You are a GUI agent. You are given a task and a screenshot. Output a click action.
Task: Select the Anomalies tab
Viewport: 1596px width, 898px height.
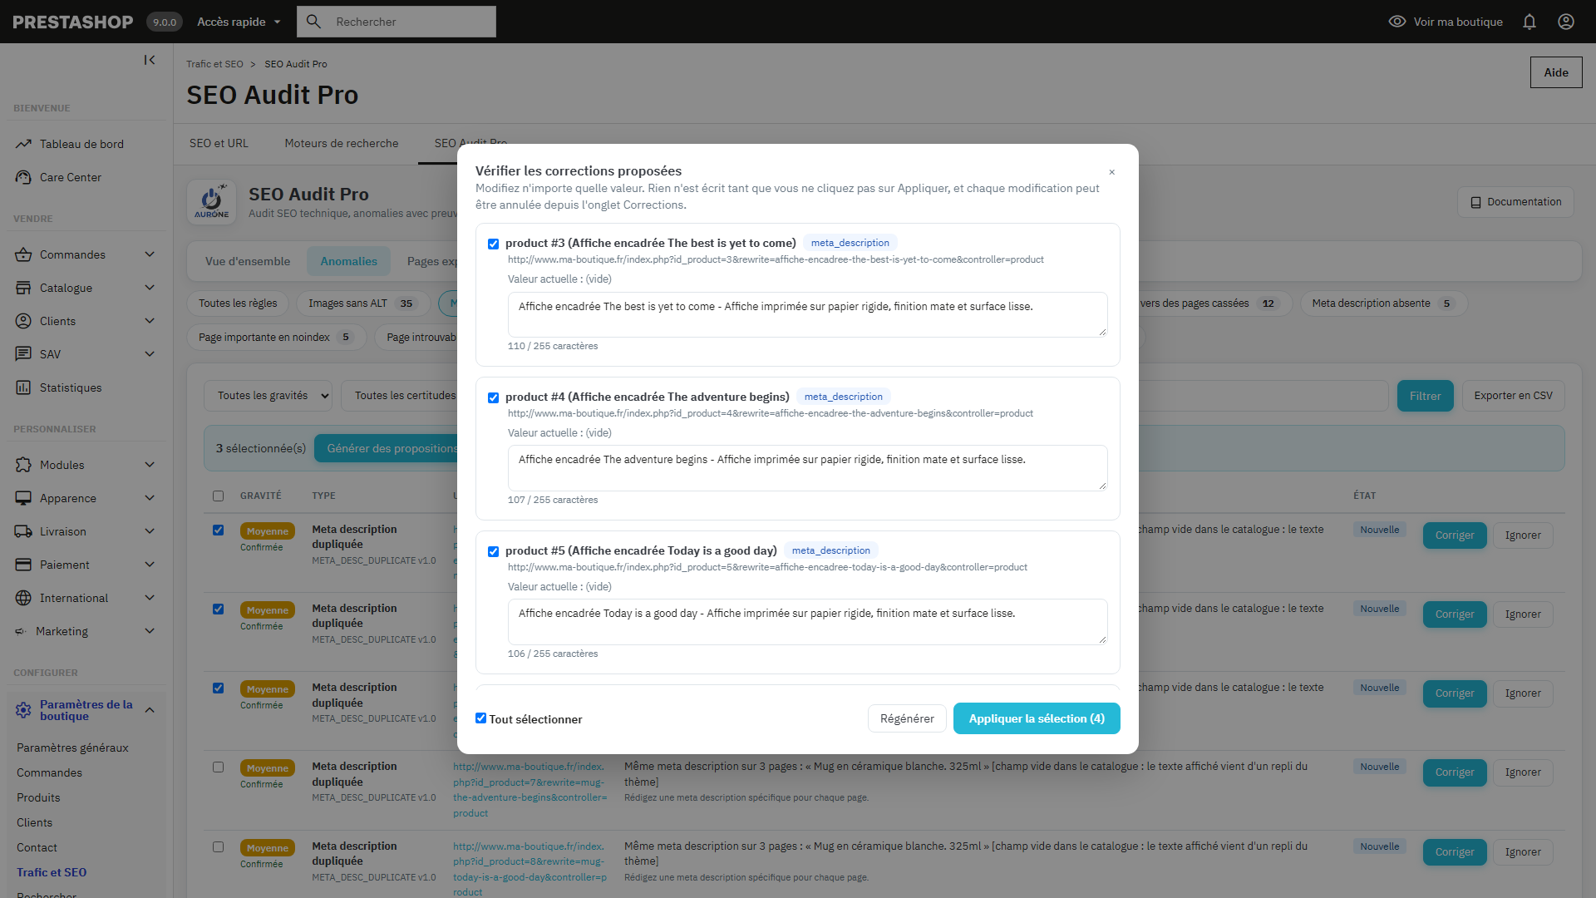tap(348, 261)
